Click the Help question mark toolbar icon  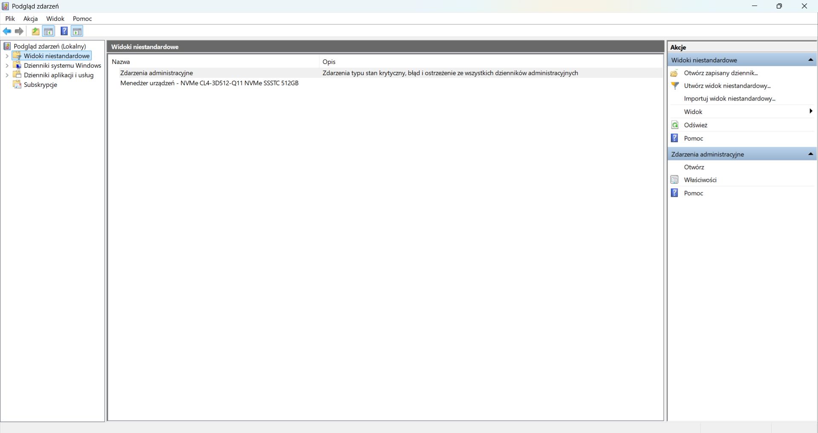point(64,31)
